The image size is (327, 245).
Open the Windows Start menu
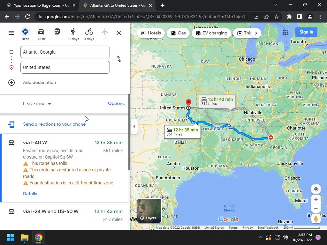(x=10, y=237)
